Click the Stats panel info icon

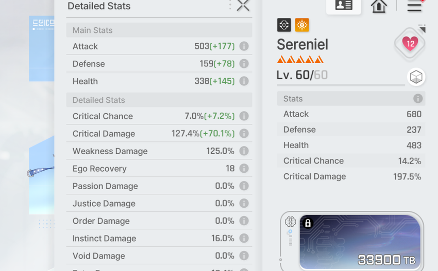tap(417, 99)
